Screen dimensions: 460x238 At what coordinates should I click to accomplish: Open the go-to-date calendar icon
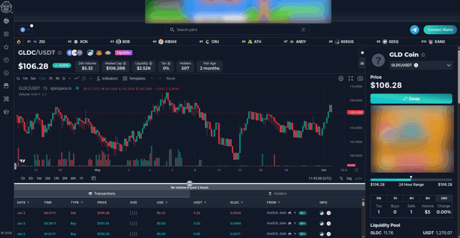point(93,178)
